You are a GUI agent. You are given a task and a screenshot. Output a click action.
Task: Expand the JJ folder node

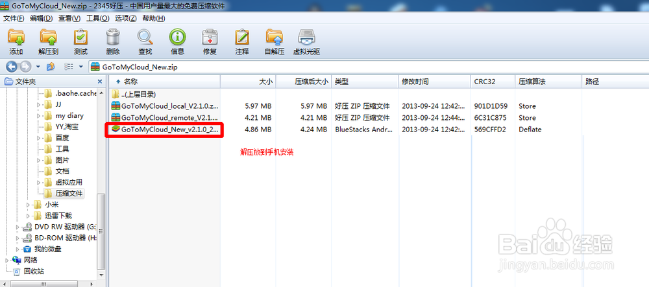pyautogui.click(x=38, y=104)
